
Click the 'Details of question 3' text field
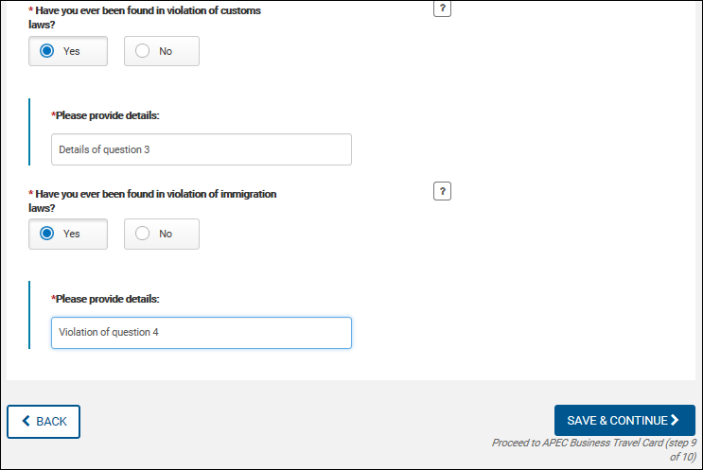201,149
